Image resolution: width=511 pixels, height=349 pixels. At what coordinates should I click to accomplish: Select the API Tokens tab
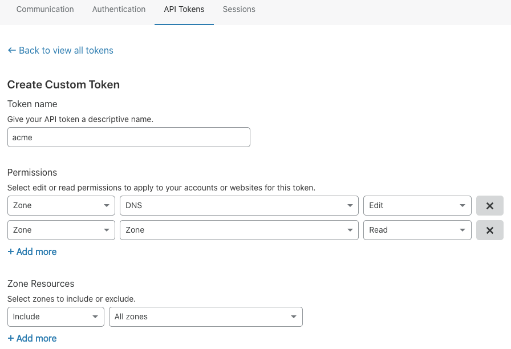[184, 9]
